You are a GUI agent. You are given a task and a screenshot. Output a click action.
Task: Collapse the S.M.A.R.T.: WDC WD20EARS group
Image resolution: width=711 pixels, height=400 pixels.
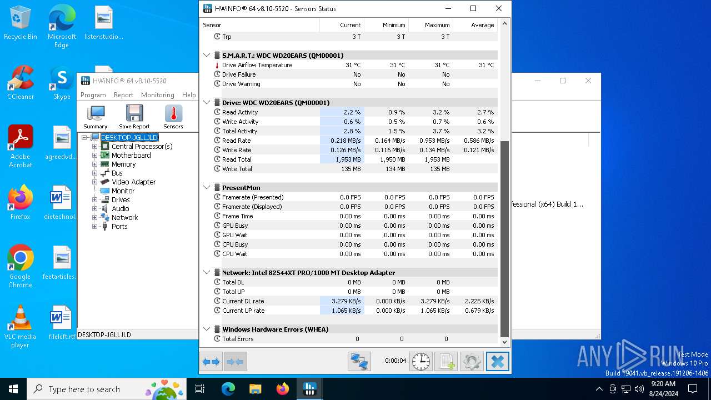(207, 56)
